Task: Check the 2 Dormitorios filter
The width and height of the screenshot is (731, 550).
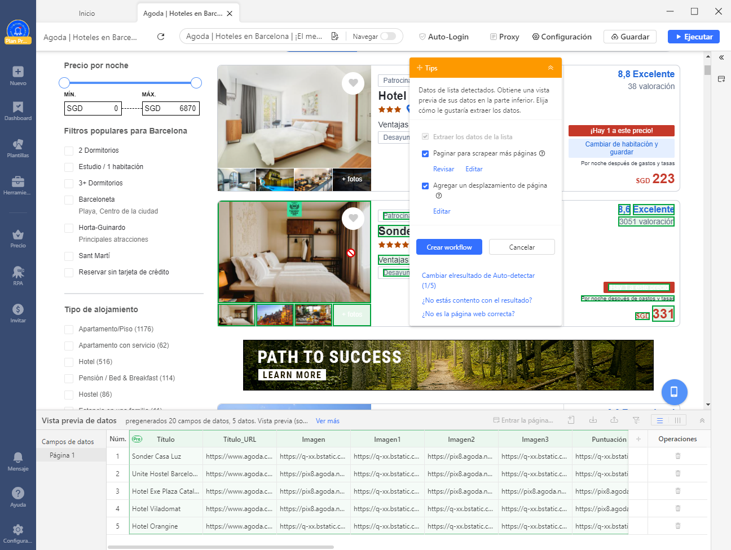Action: pos(69,150)
